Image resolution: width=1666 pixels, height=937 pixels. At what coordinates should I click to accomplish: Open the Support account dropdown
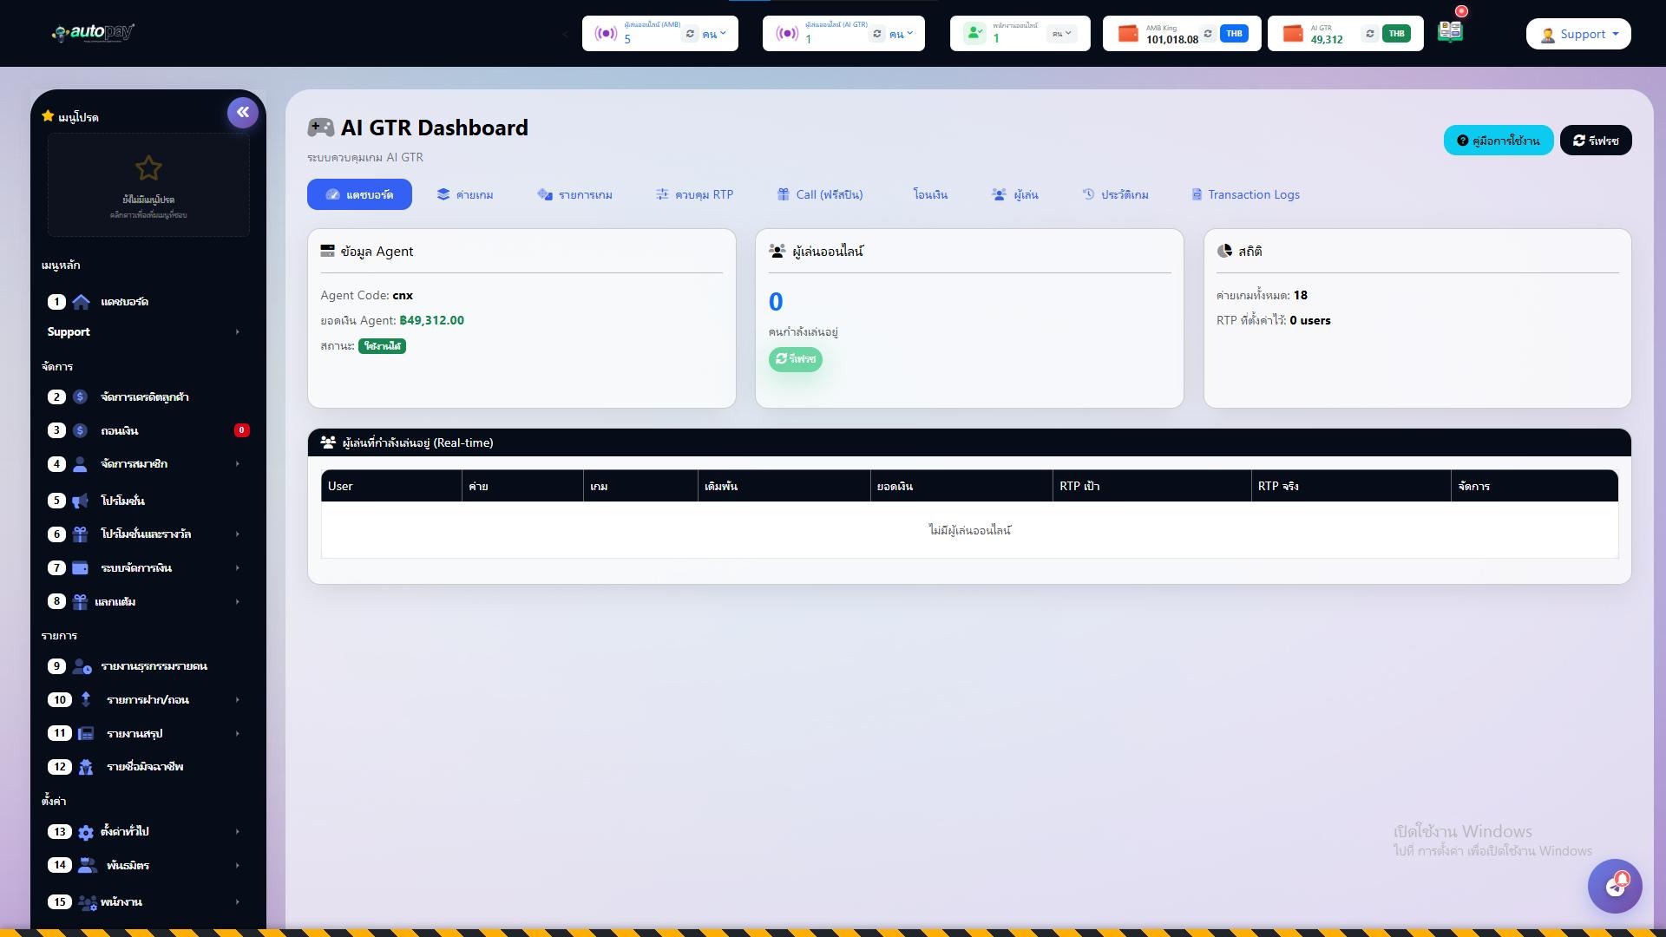[x=1578, y=34]
